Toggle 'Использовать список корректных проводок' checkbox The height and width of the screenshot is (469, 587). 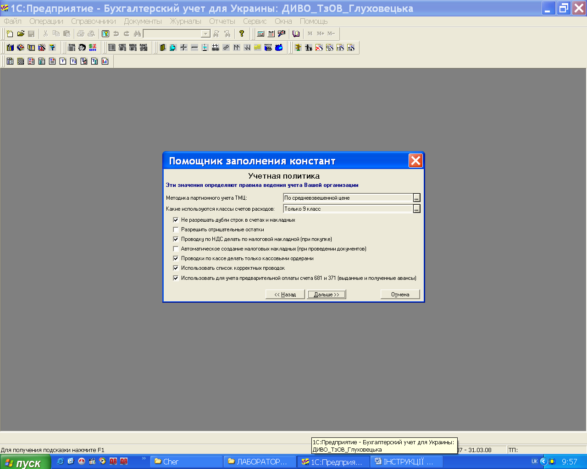coord(176,268)
